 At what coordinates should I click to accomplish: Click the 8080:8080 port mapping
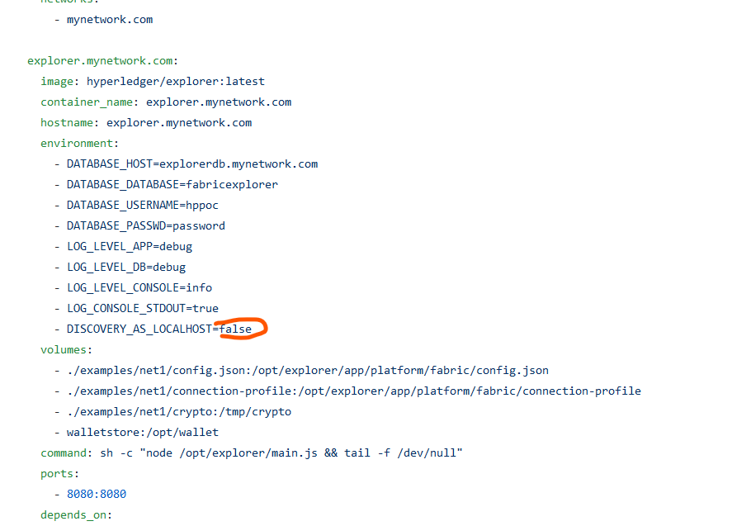[97, 494]
